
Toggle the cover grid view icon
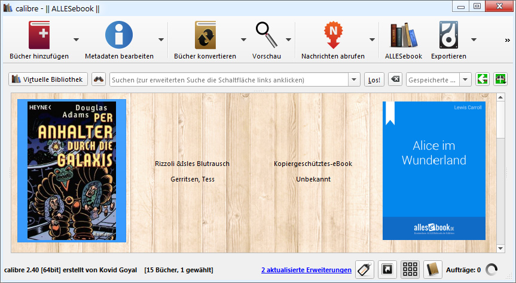tap(410, 269)
